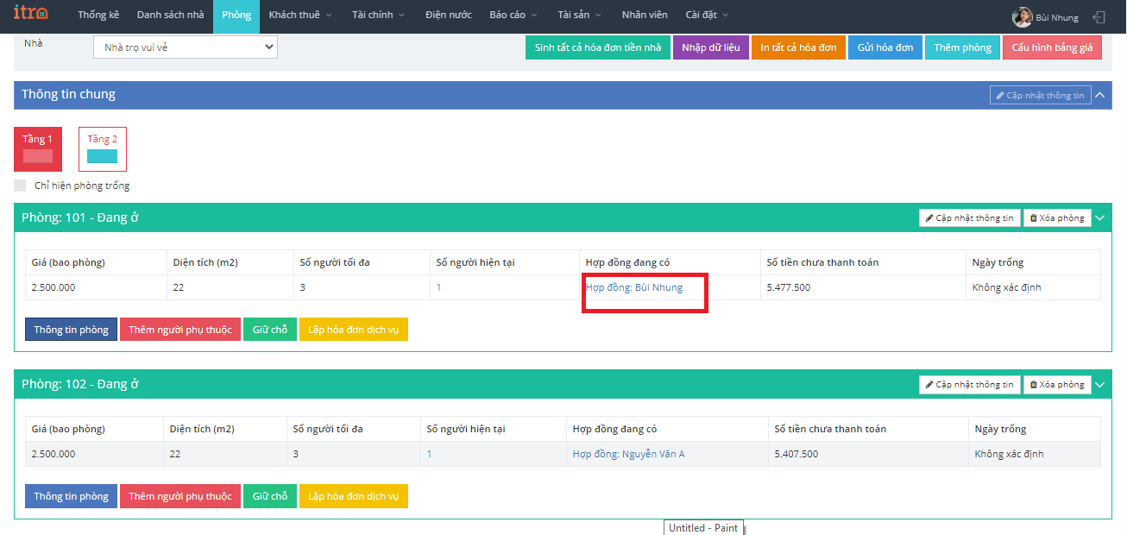
Task: Collapse room 101 panel with chevron
Action: click(x=1099, y=218)
